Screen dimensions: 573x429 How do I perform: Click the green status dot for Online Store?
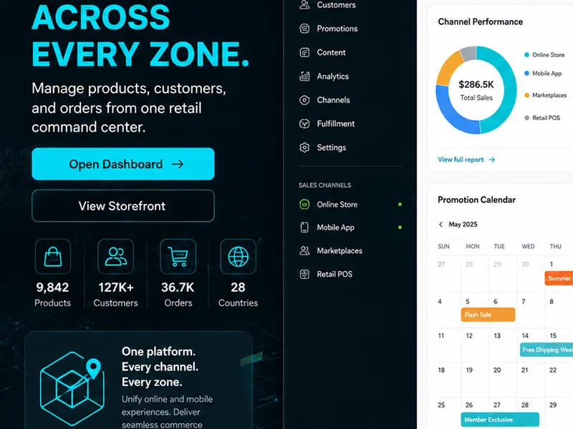tap(400, 204)
